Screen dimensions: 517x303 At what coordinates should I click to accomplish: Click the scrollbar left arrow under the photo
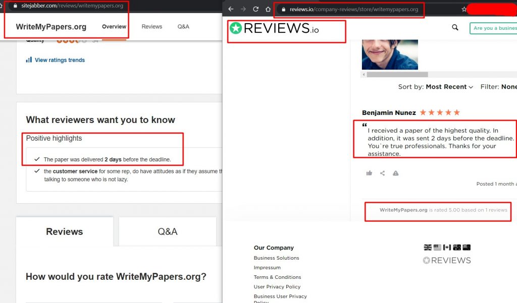[x=364, y=75]
